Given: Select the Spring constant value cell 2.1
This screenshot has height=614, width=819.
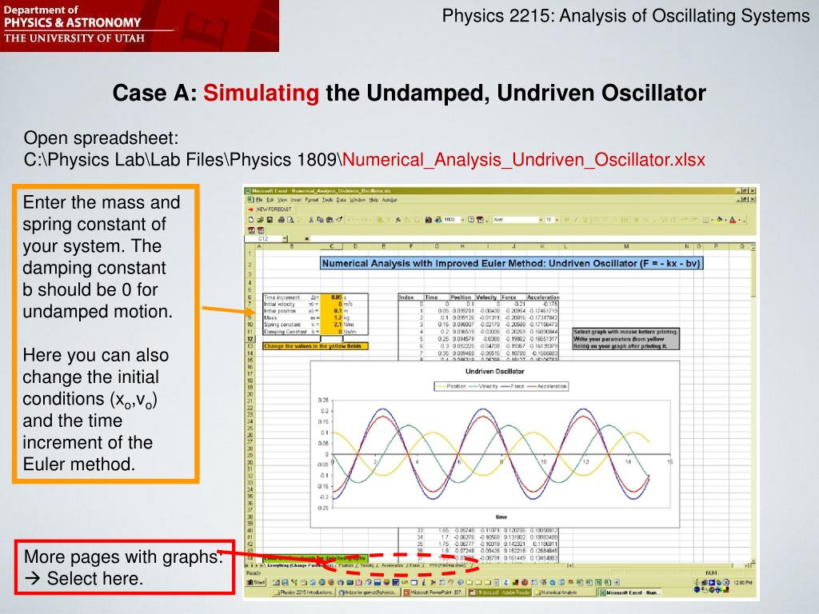Looking at the screenshot, I should 330,325.
